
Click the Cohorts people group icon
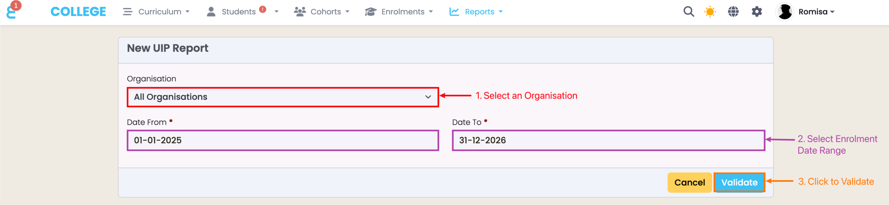tap(300, 12)
